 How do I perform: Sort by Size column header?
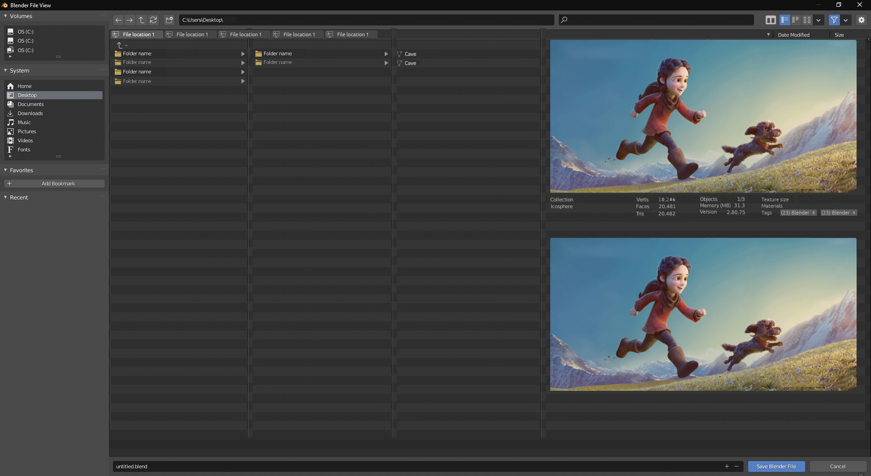[839, 35]
